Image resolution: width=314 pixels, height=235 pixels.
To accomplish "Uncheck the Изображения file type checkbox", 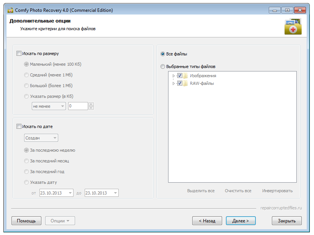I will (x=180, y=76).
